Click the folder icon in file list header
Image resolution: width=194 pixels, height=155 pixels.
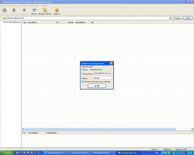pyautogui.click(x=25, y=22)
